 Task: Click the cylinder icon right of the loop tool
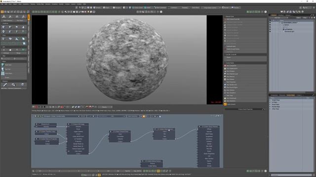click(22, 85)
